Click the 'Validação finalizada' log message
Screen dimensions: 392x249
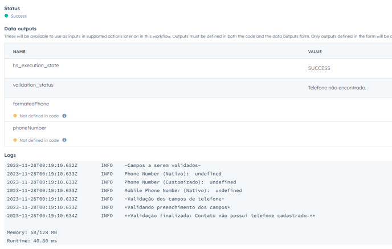219,216
